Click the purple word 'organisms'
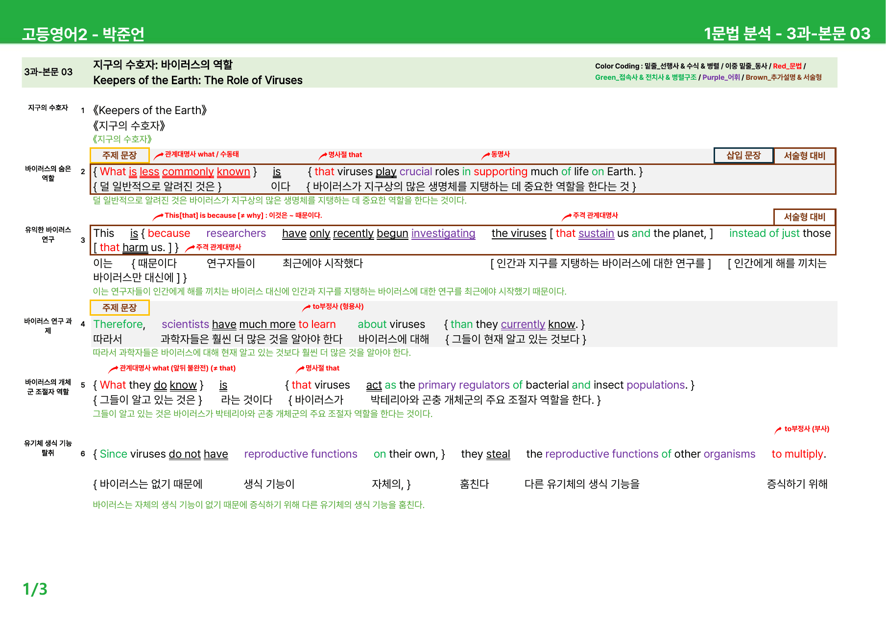The image size is (886, 626). pyautogui.click(x=729, y=454)
